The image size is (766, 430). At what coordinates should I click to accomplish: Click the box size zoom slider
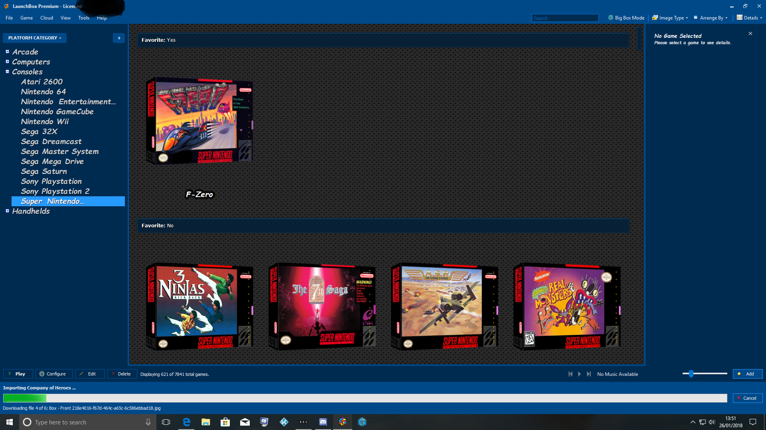click(x=705, y=373)
